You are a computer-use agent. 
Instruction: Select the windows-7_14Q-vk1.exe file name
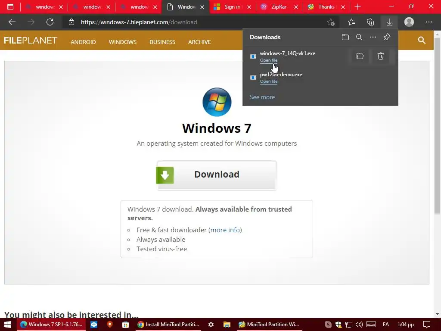click(x=287, y=53)
